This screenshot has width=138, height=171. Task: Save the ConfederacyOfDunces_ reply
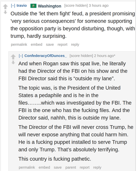pyautogui.click(x=58, y=167)
